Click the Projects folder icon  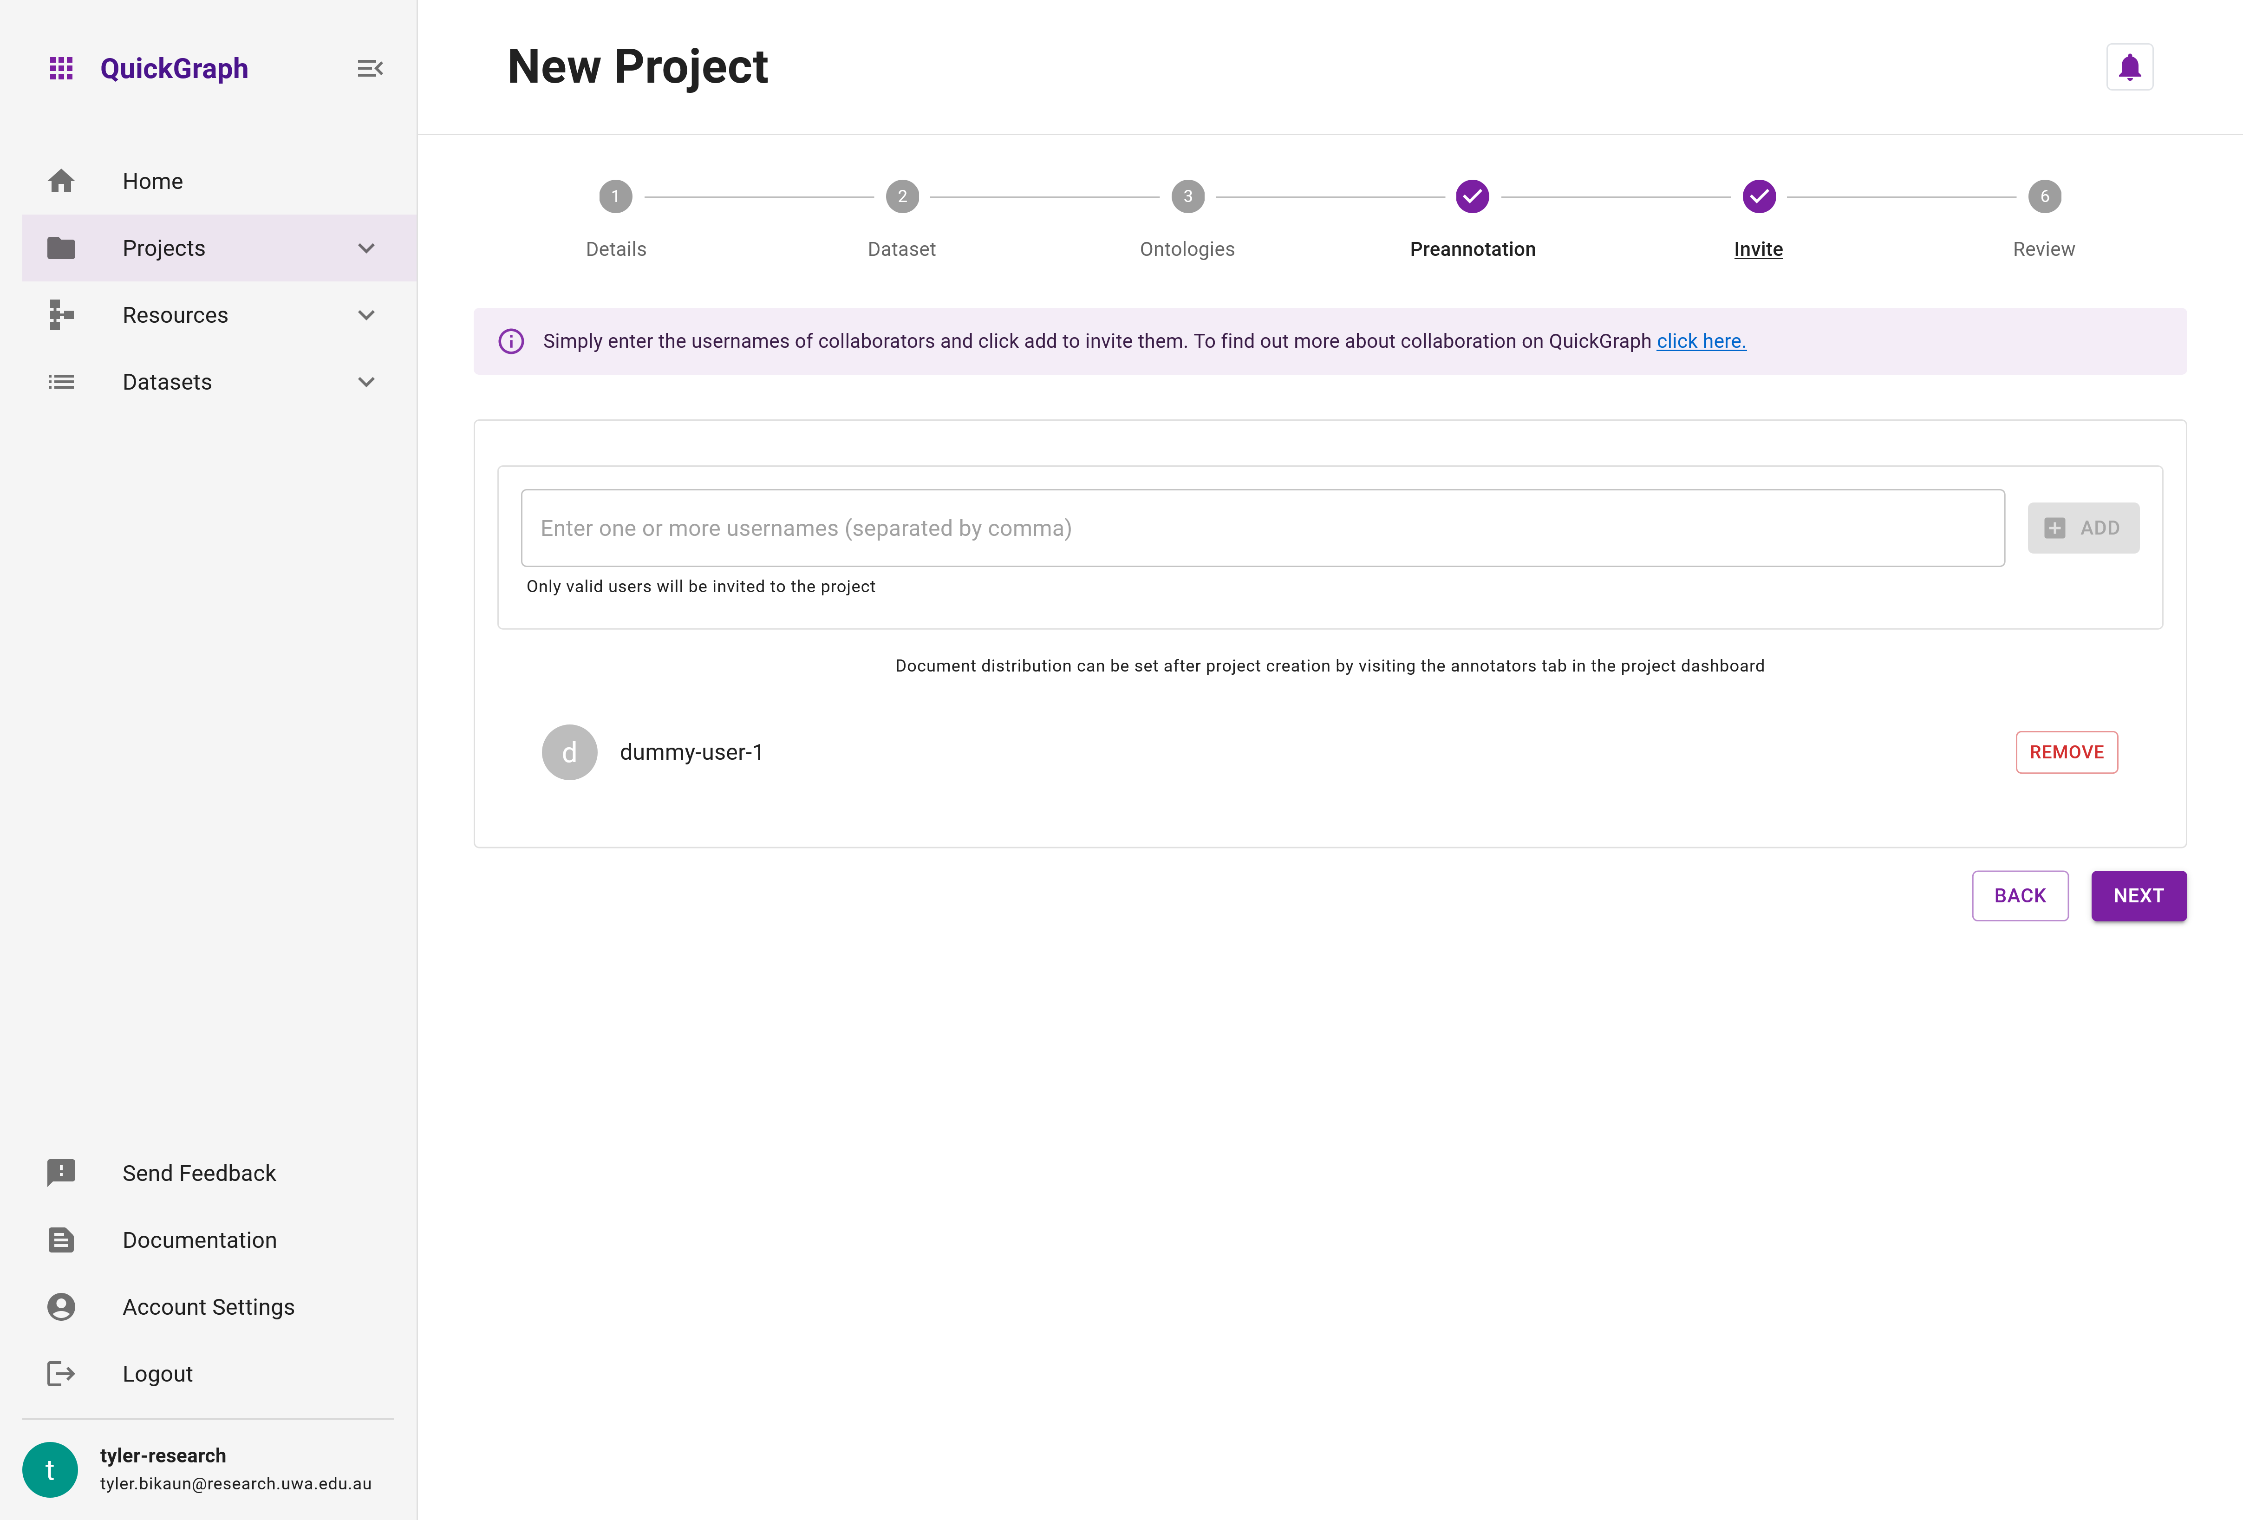62,248
